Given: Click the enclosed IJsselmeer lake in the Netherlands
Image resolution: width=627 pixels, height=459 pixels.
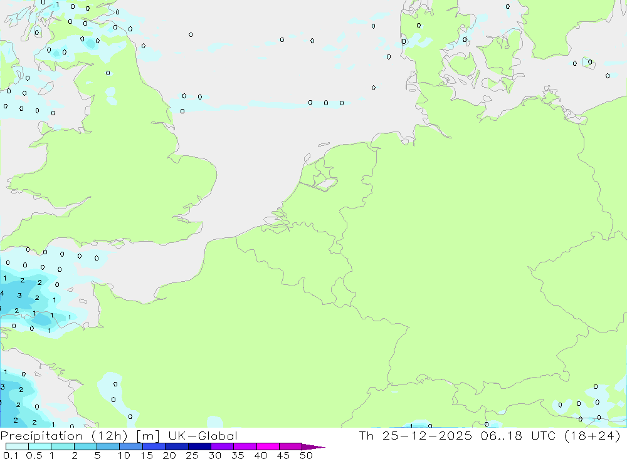Looking at the screenshot, I should pos(324,184).
